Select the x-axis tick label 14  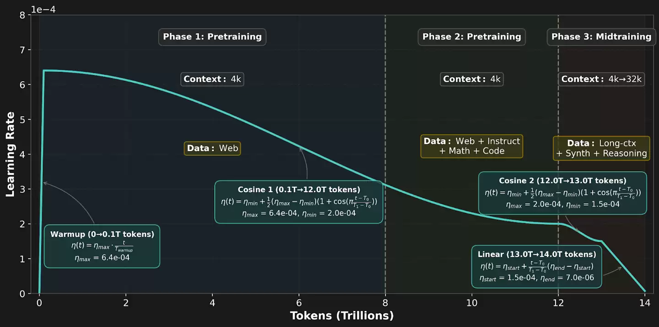(645, 303)
